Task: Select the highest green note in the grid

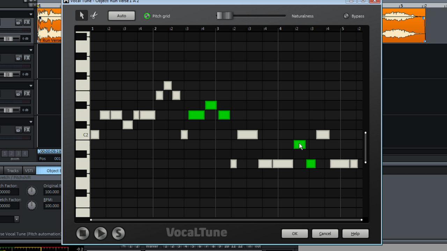Action: coord(211,105)
